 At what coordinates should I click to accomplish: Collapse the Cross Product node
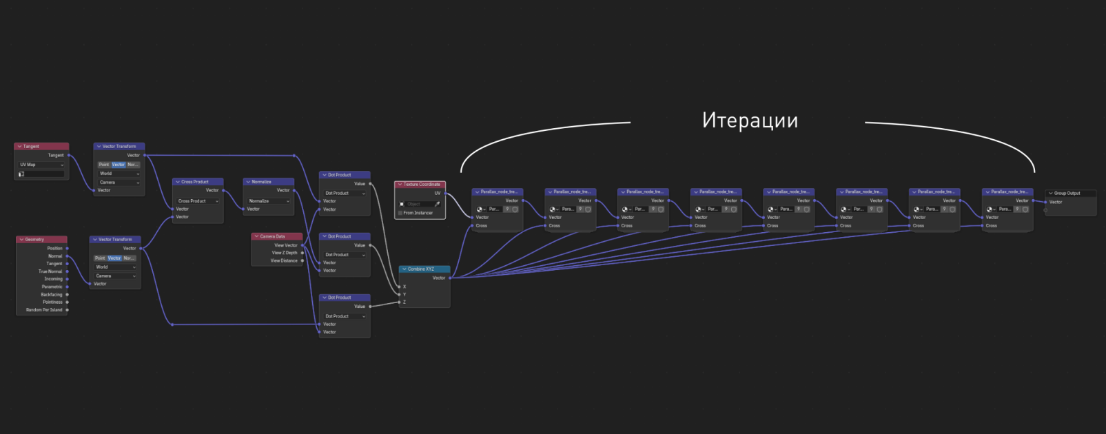click(x=178, y=182)
